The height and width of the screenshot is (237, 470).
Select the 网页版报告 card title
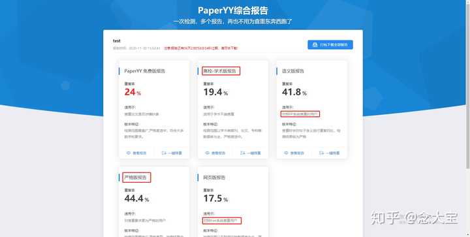214,178
